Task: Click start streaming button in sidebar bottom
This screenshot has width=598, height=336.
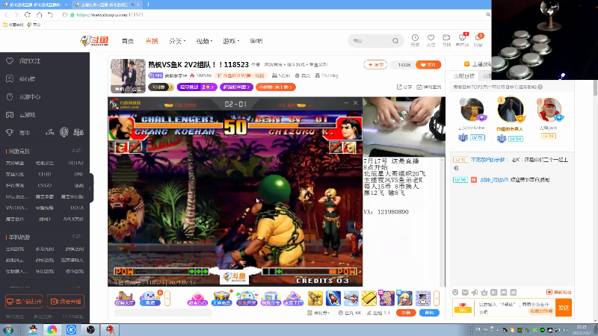Action: pos(66,302)
